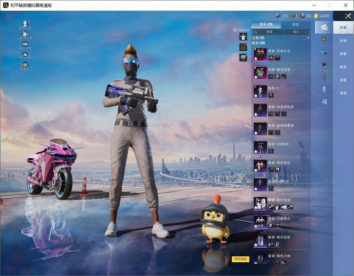This screenshot has width=354, height=276.
Task: Select the 套装-精灵迷巫 outfit thumbnail
Action: coord(260,73)
